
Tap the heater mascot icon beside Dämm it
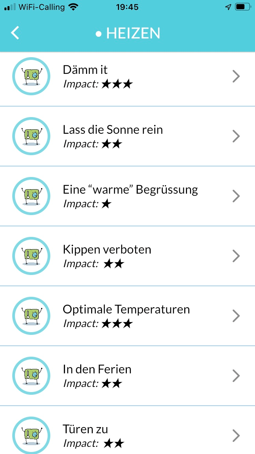[x=31, y=76]
